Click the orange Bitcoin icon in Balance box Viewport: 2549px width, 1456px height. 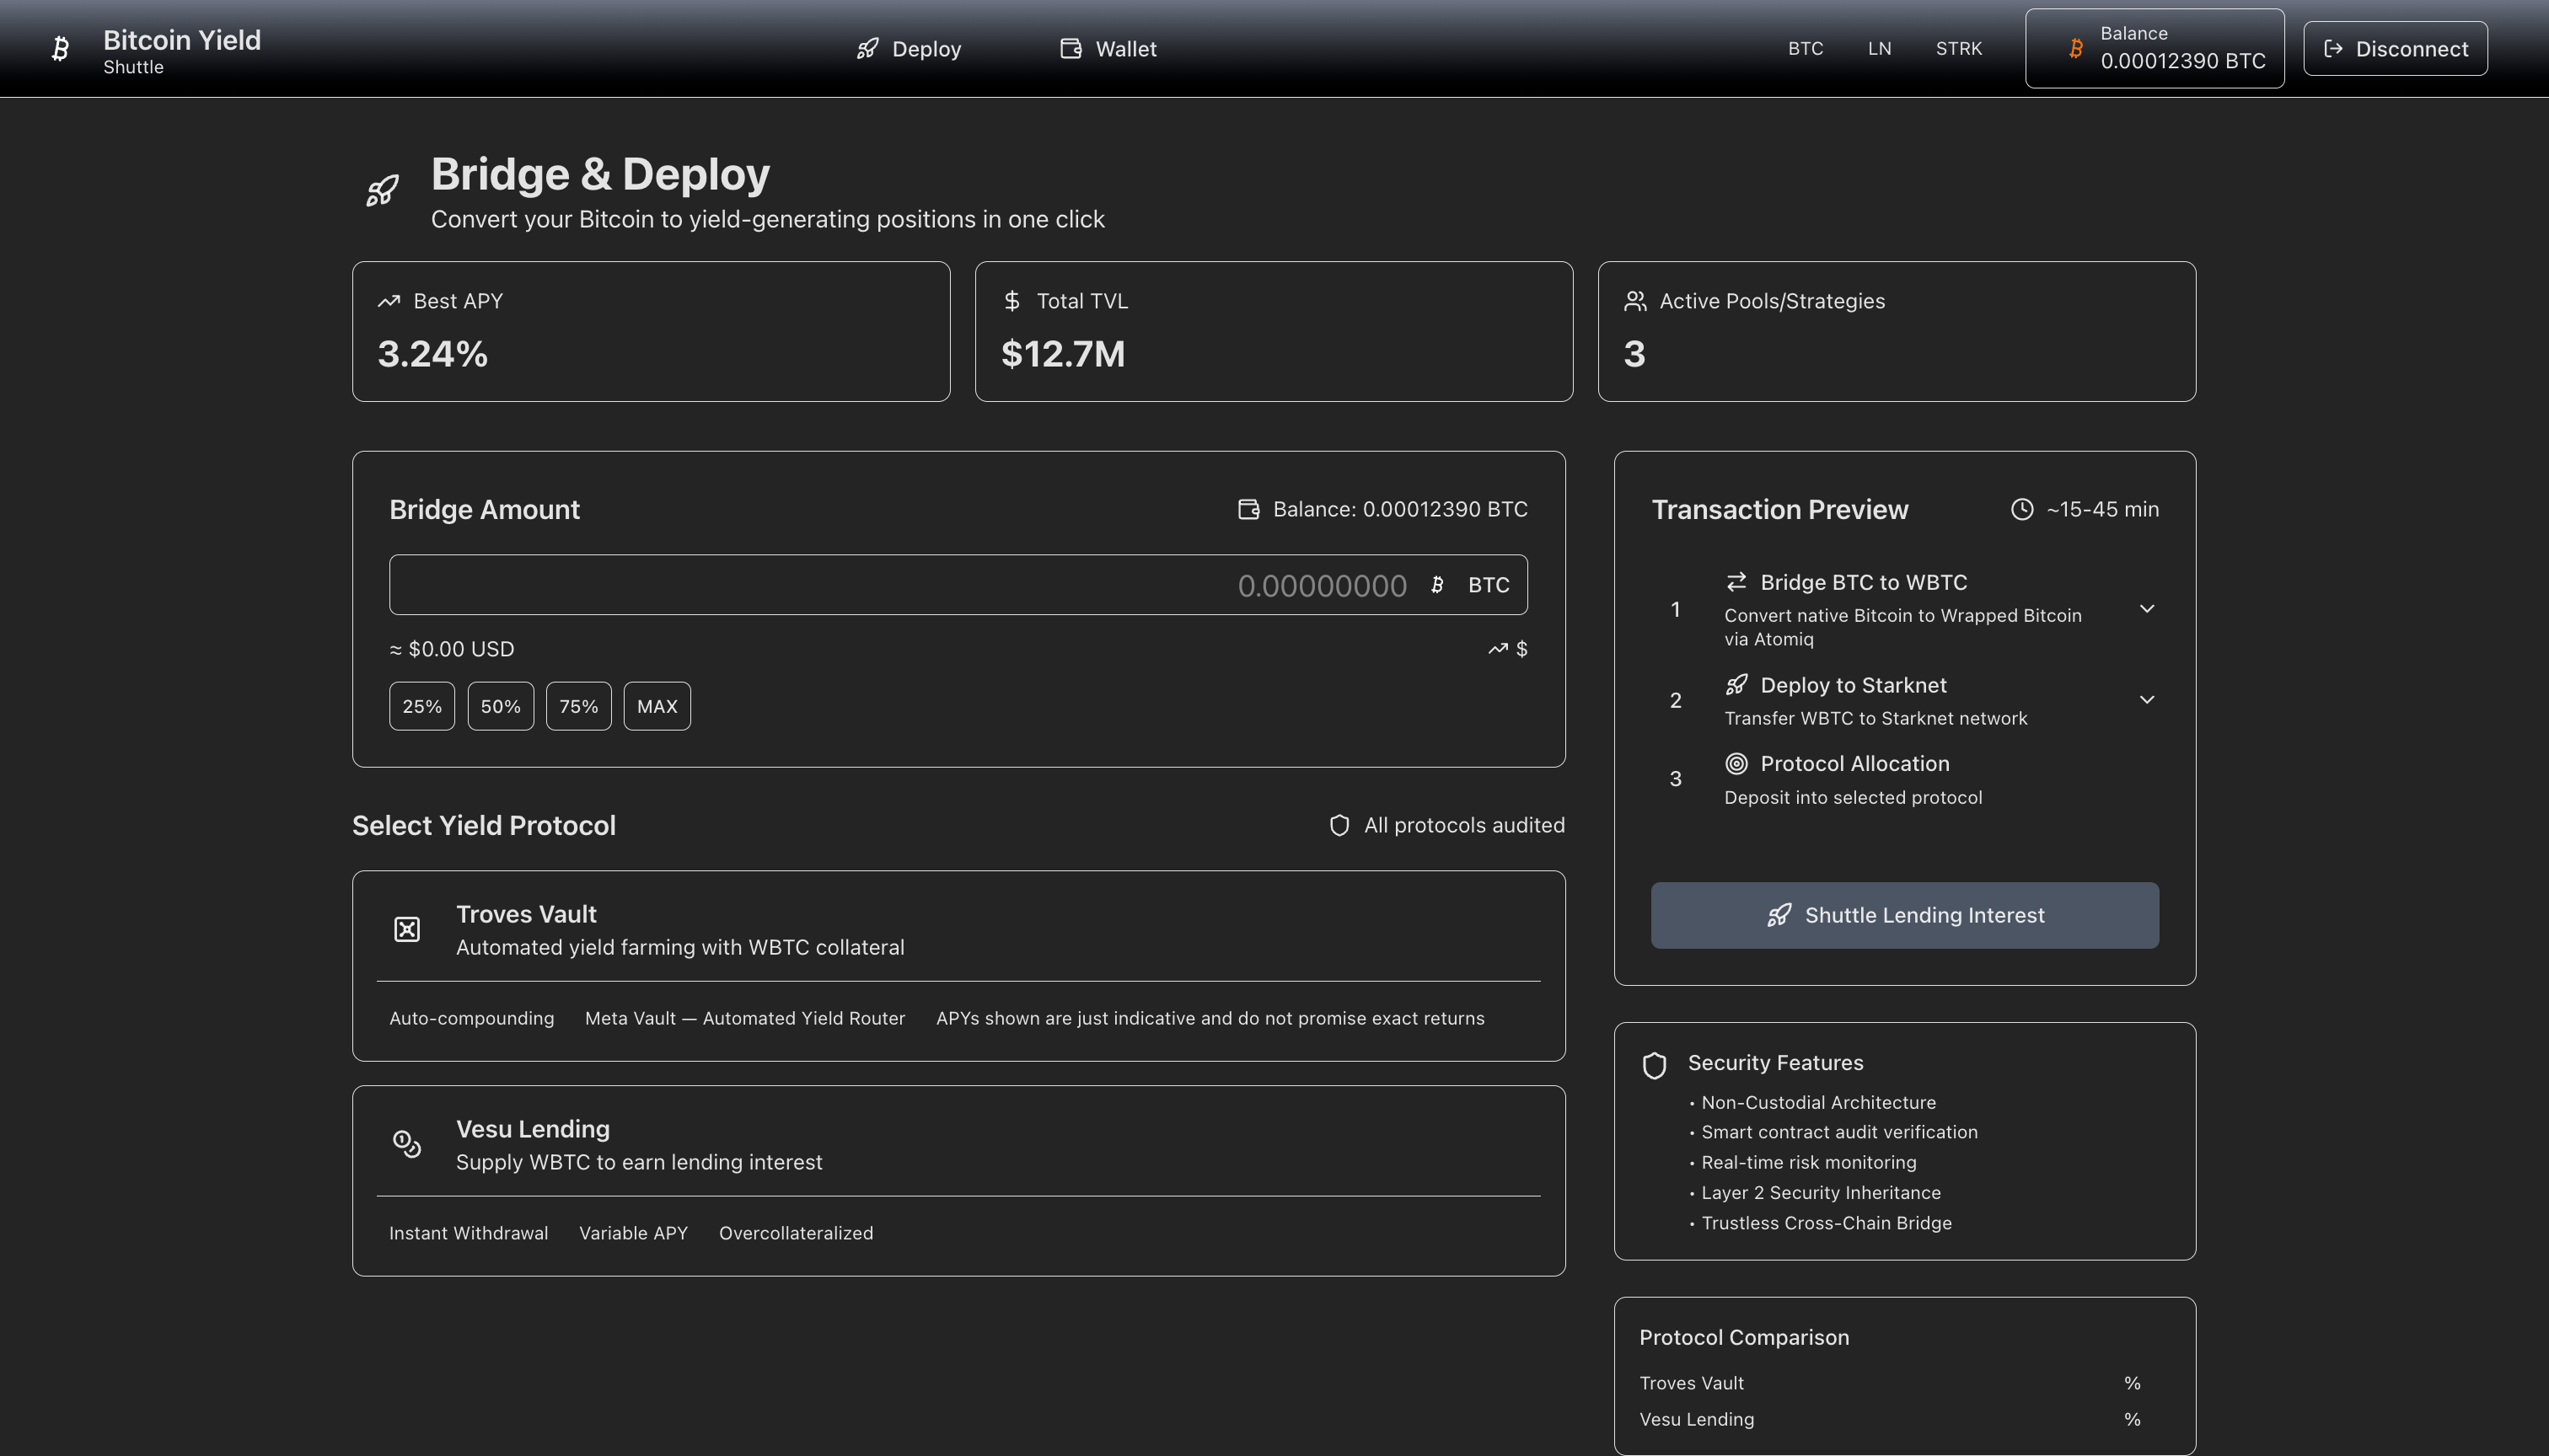click(2076, 48)
